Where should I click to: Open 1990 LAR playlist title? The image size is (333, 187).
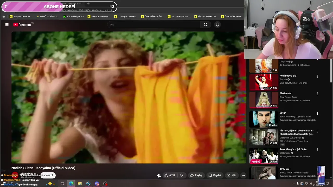point(285,169)
